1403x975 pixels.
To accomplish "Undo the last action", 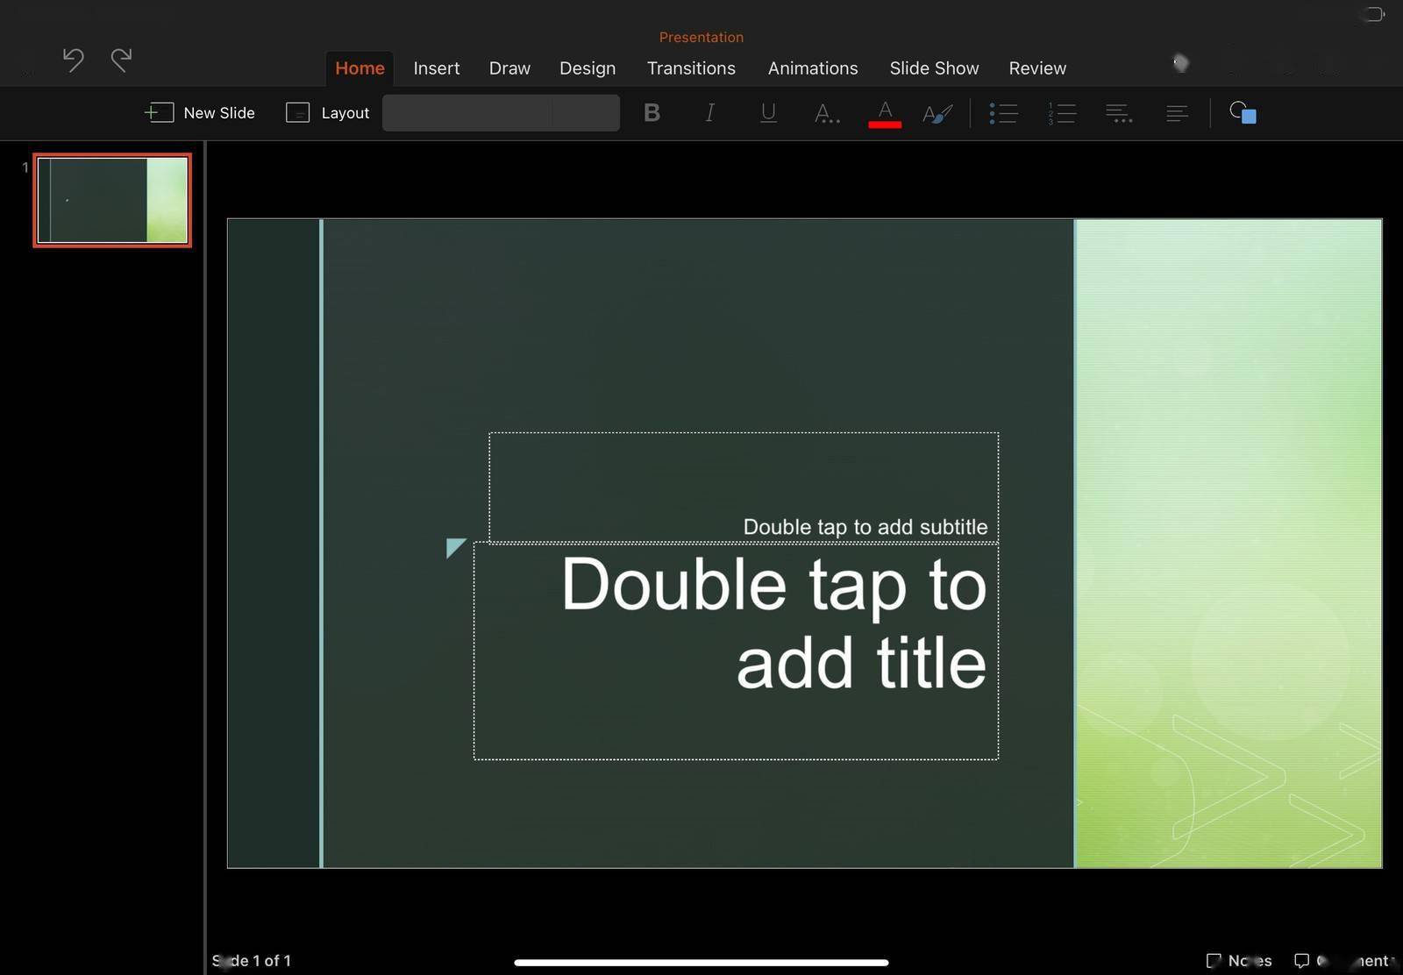I will pyautogui.click(x=74, y=60).
